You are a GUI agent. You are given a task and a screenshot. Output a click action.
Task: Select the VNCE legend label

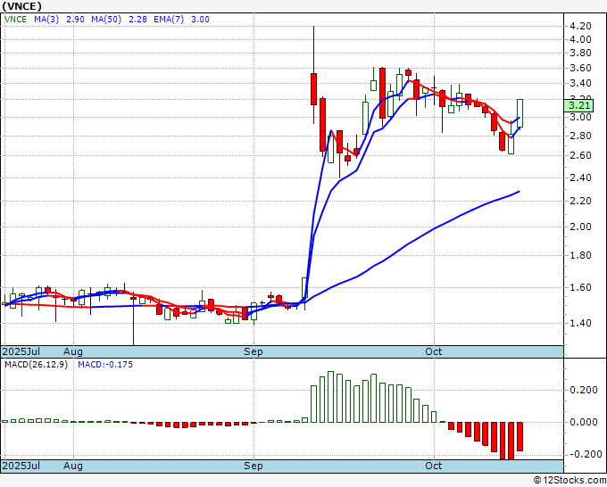(15, 20)
